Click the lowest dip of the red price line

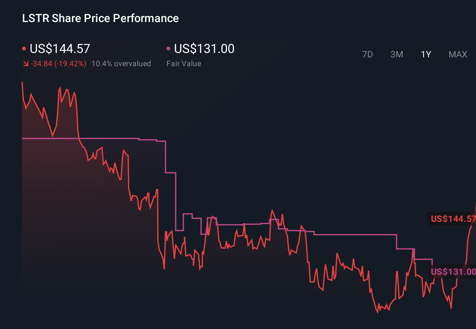point(378,313)
